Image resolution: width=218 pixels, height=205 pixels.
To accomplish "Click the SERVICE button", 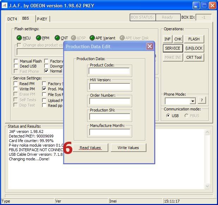I will point(173,48).
